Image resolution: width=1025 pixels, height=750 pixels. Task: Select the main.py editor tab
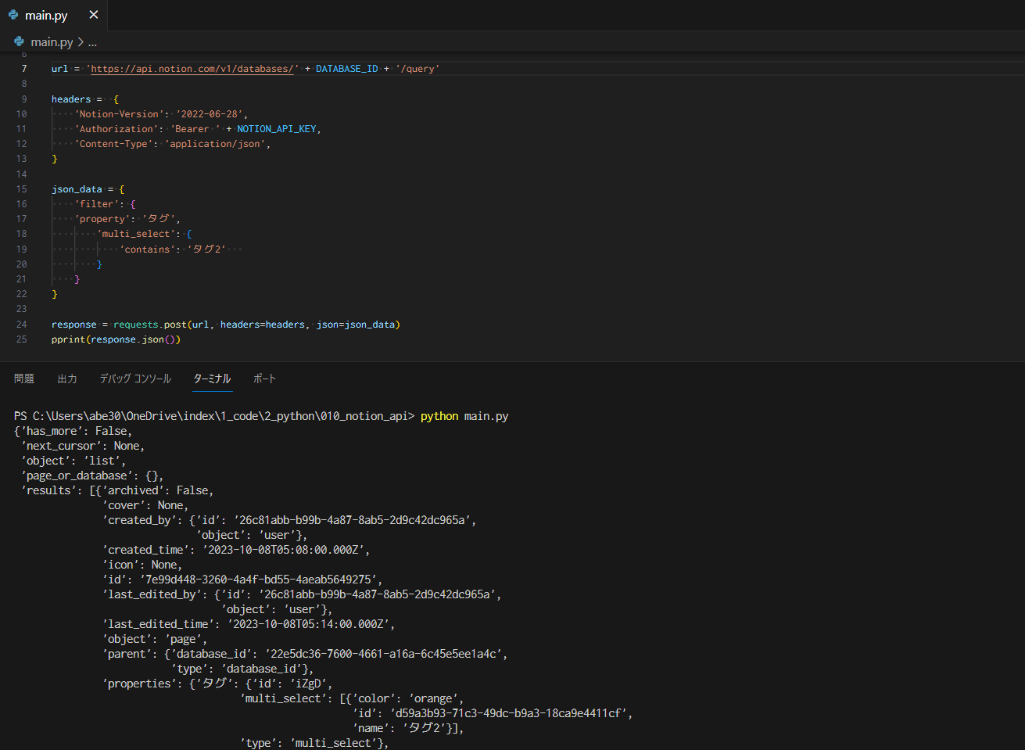point(53,15)
